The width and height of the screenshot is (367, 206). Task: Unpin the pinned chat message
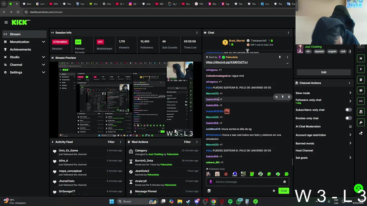pyautogui.click(x=280, y=57)
